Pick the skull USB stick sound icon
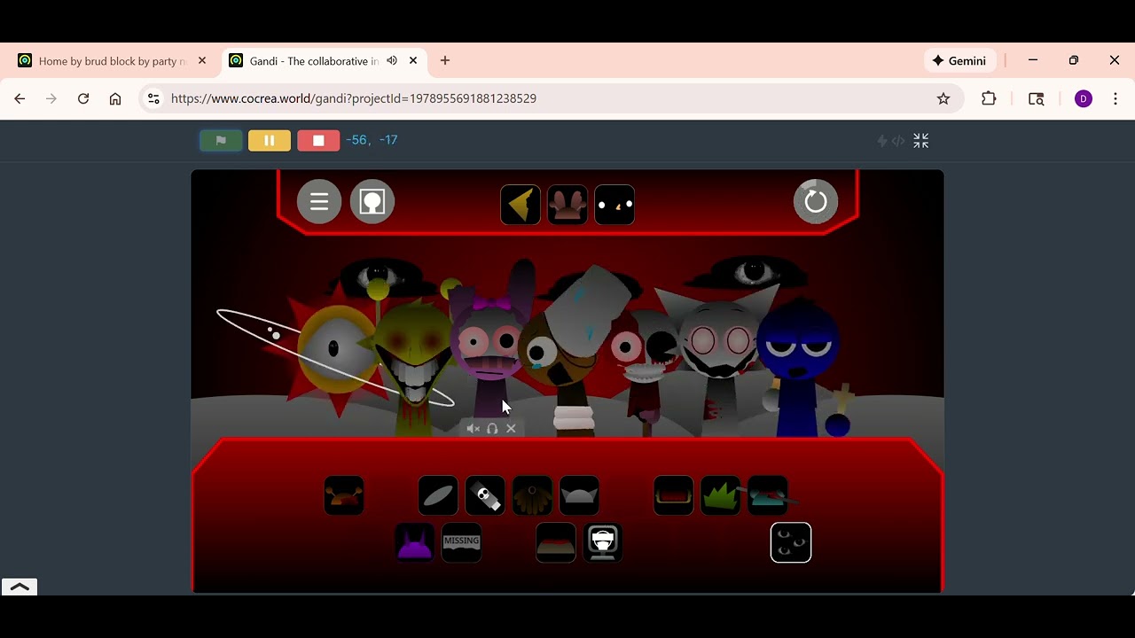 point(485,495)
